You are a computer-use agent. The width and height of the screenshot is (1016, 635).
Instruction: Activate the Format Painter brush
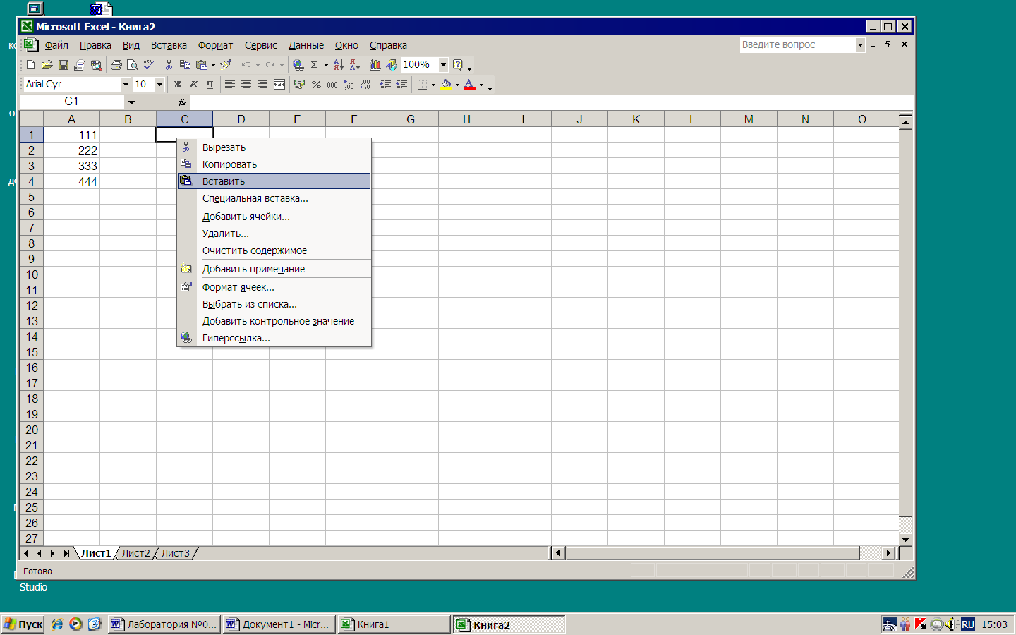[x=226, y=65]
